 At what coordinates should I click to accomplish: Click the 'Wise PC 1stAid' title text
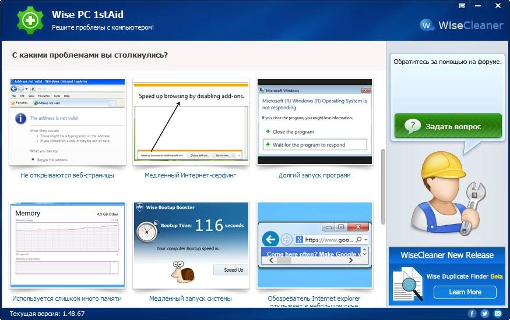coord(87,15)
